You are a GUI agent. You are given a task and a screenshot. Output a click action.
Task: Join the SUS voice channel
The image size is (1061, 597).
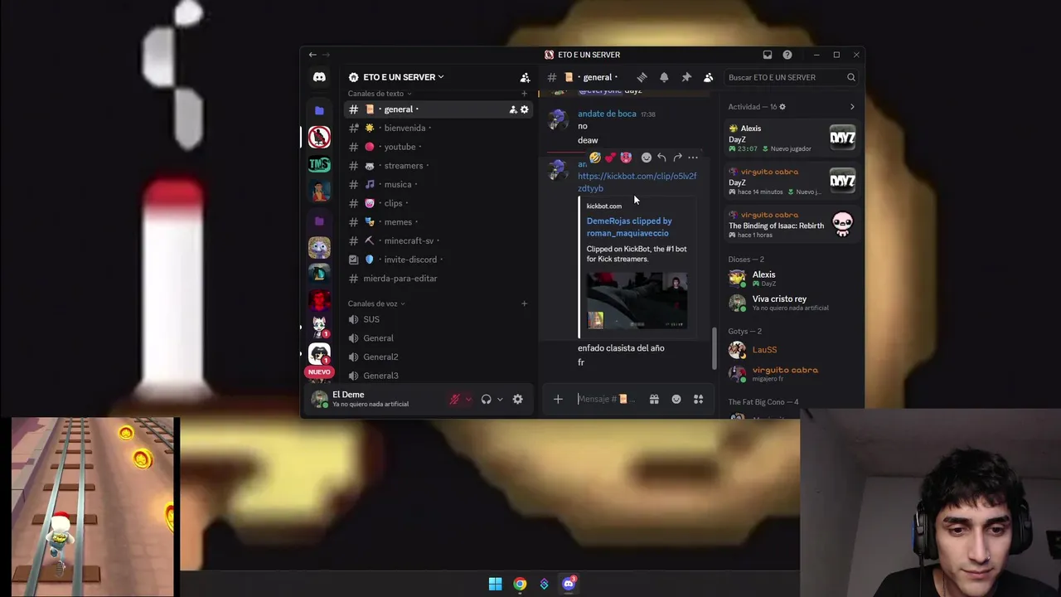[x=438, y=319]
